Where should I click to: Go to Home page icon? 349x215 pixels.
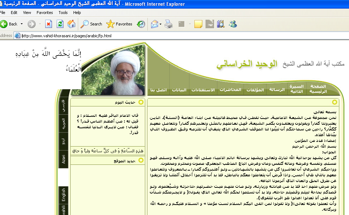71,24
